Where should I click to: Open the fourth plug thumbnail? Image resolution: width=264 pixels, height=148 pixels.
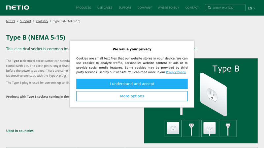coord(228,128)
